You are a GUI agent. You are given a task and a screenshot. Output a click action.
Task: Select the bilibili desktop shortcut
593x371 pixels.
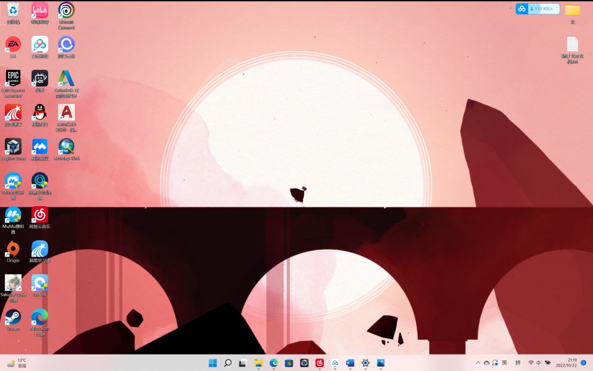(40, 14)
